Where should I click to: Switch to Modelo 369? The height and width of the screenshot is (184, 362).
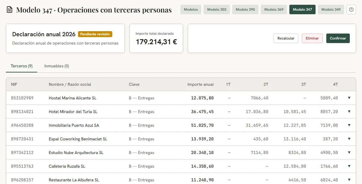click(x=274, y=9)
